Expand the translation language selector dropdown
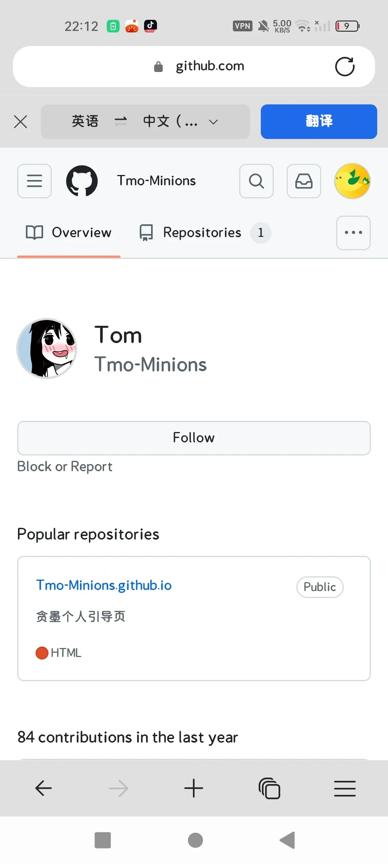388x864 pixels. point(213,122)
